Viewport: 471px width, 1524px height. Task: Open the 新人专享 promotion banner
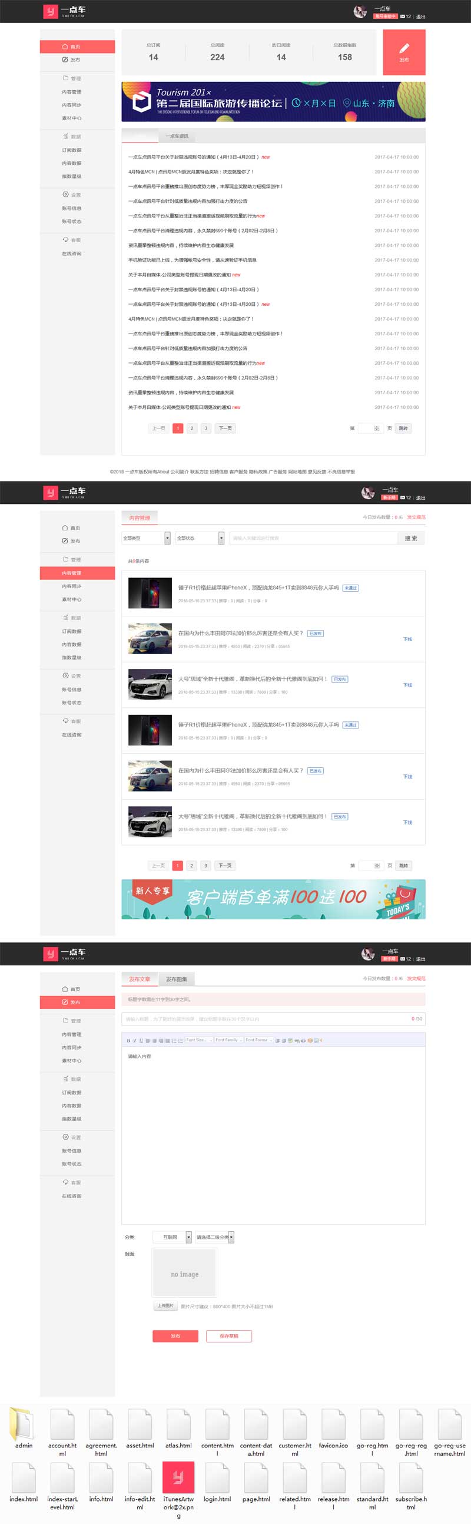[273, 899]
